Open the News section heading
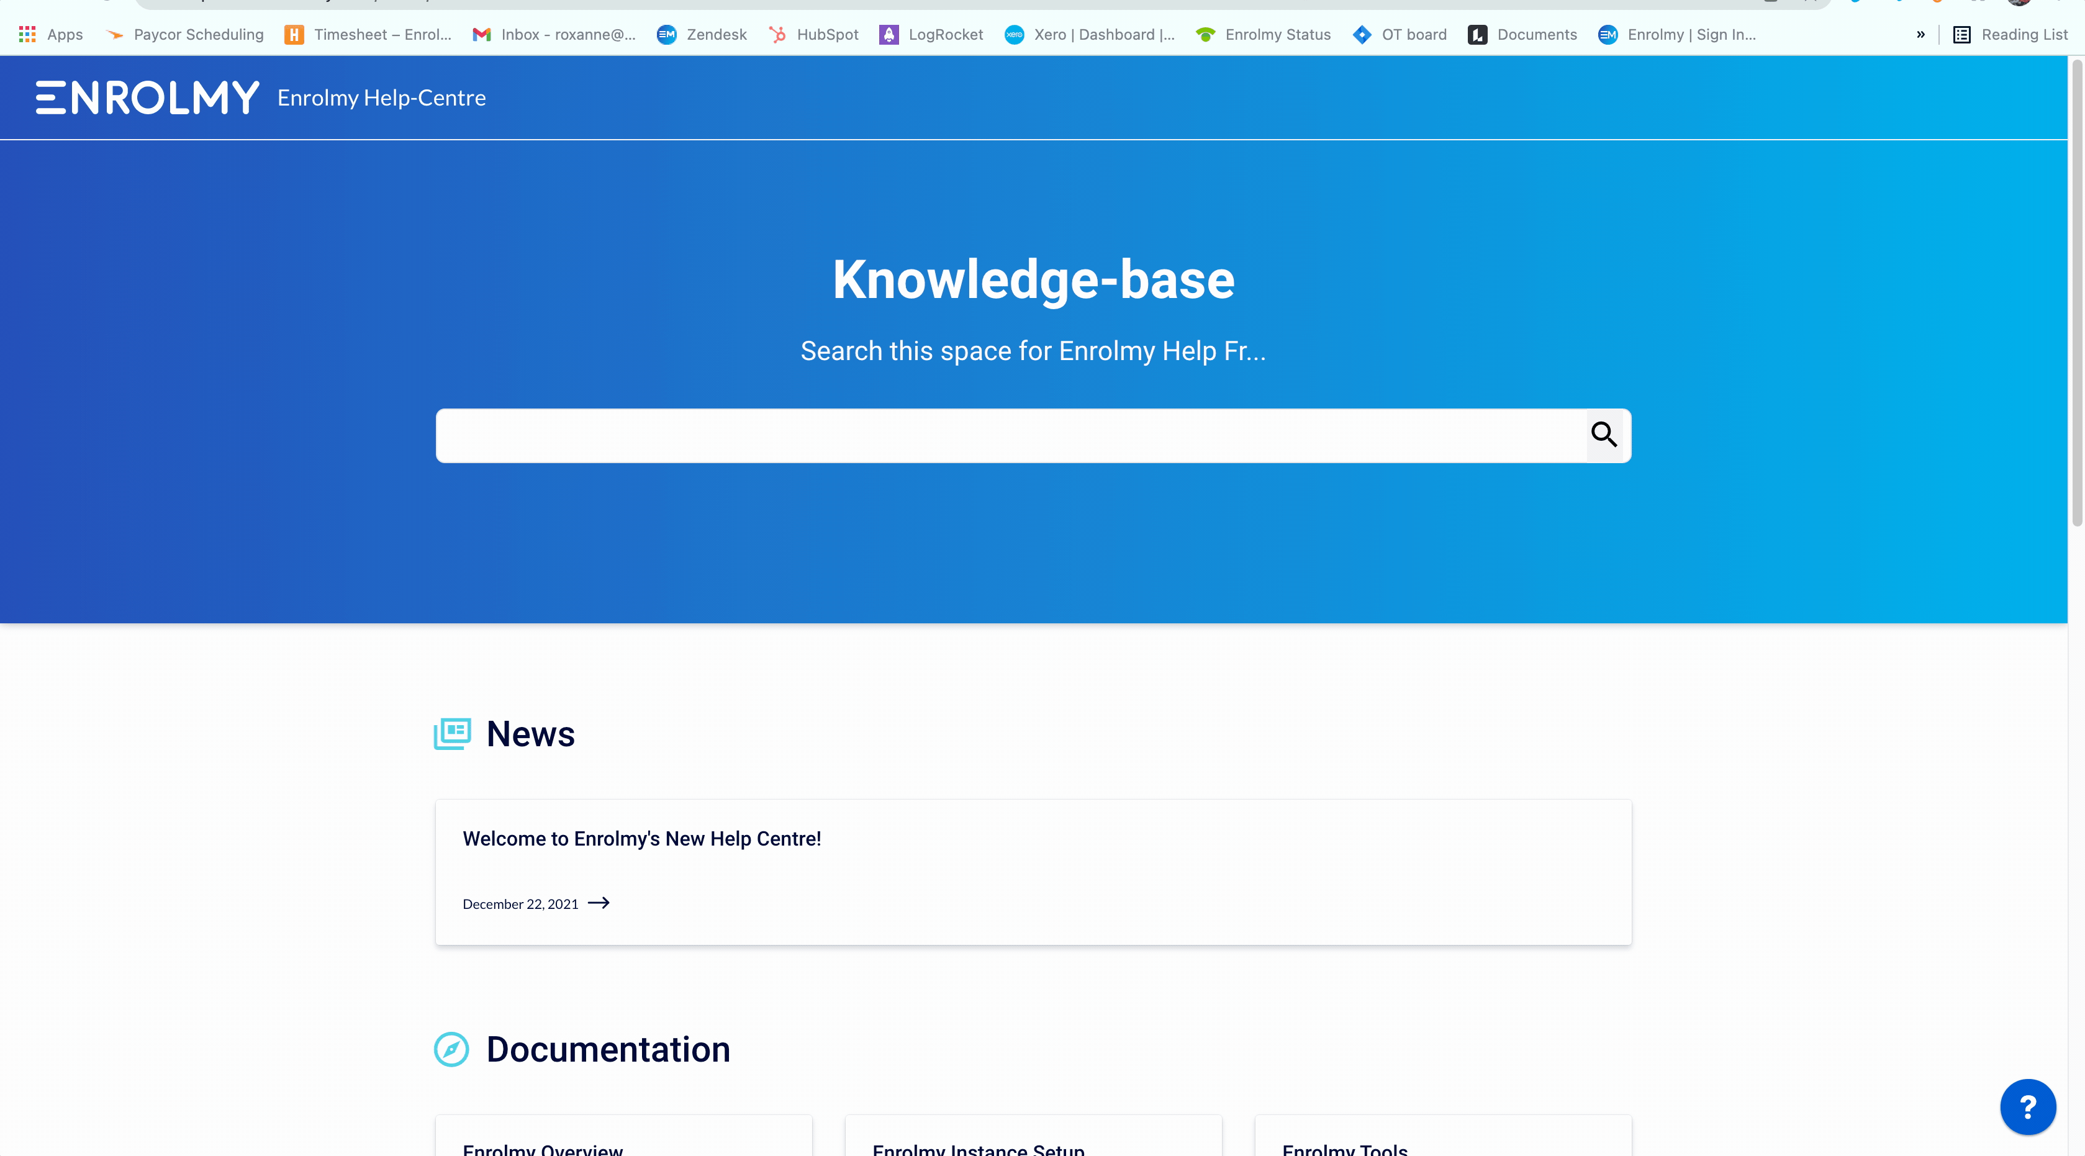The width and height of the screenshot is (2085, 1156). [x=530, y=733]
